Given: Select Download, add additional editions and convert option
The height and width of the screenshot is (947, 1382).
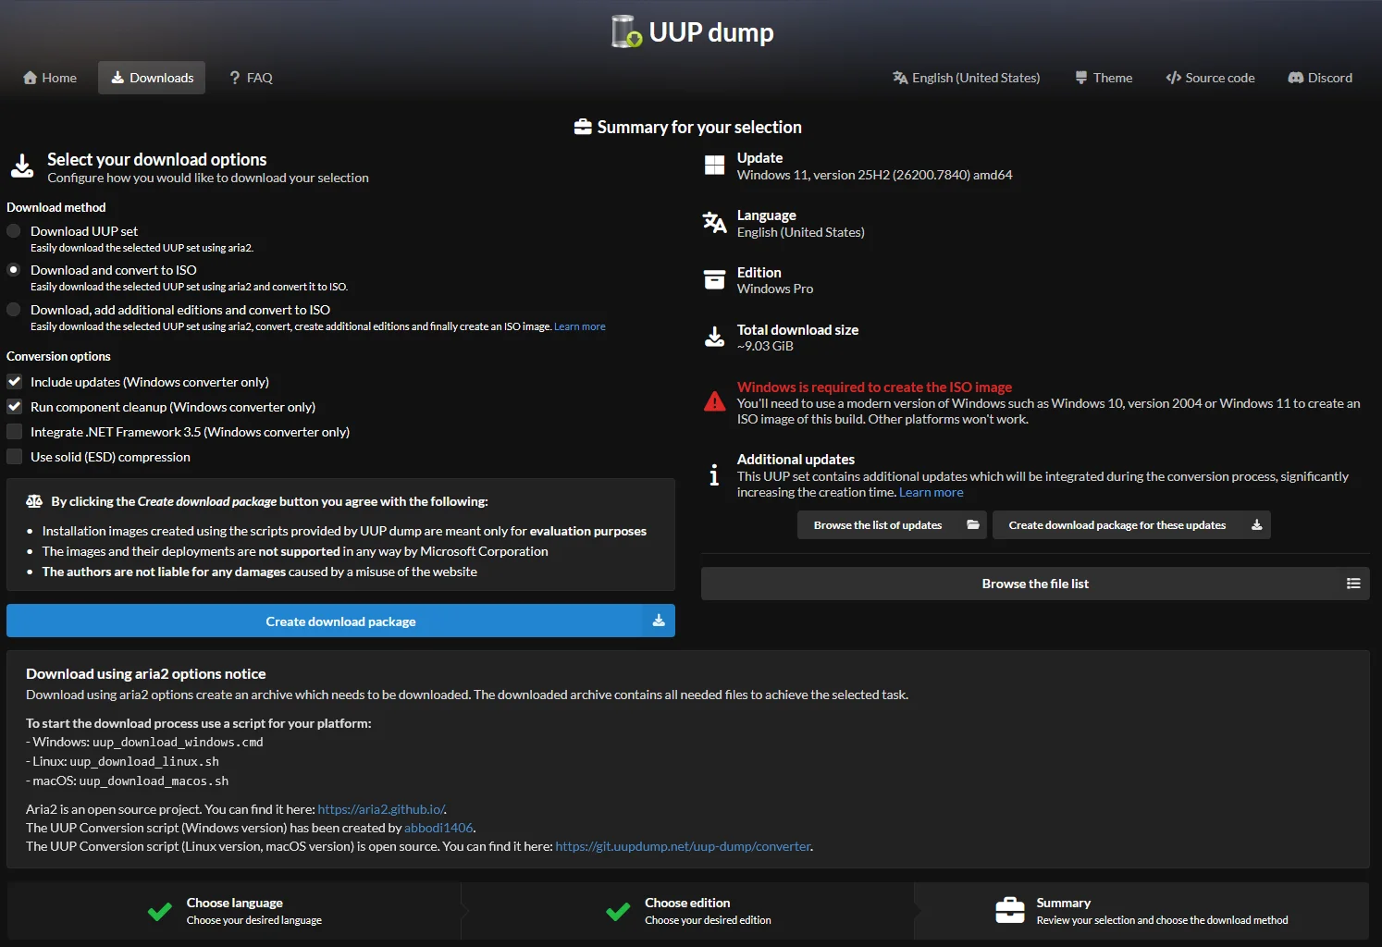Looking at the screenshot, I should coord(14,310).
